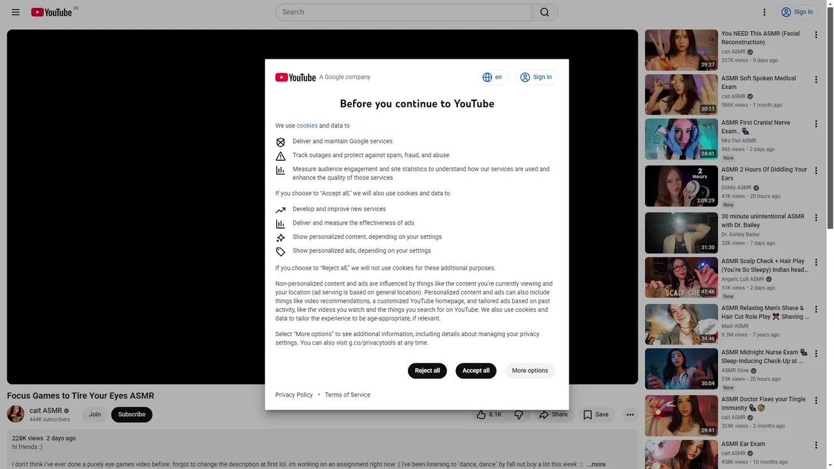The image size is (834, 469).
Task: Open options menu for 'ASMR 2 Hours Of Diddling'
Action: [816, 171]
